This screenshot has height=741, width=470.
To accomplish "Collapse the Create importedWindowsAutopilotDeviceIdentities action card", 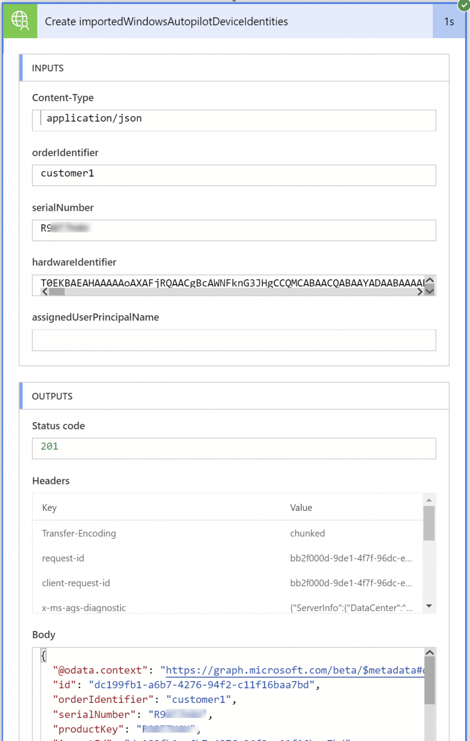I will [166, 21].
